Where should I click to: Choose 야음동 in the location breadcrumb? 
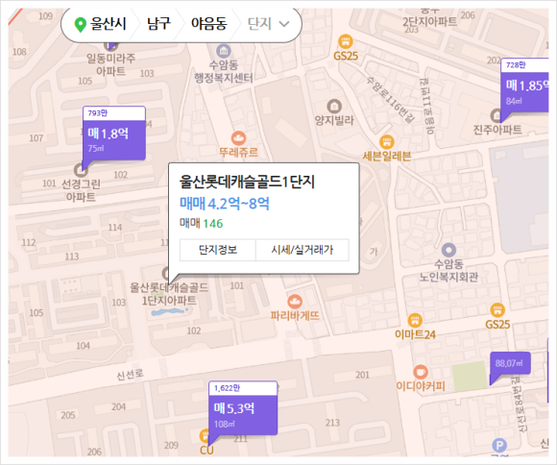209,24
